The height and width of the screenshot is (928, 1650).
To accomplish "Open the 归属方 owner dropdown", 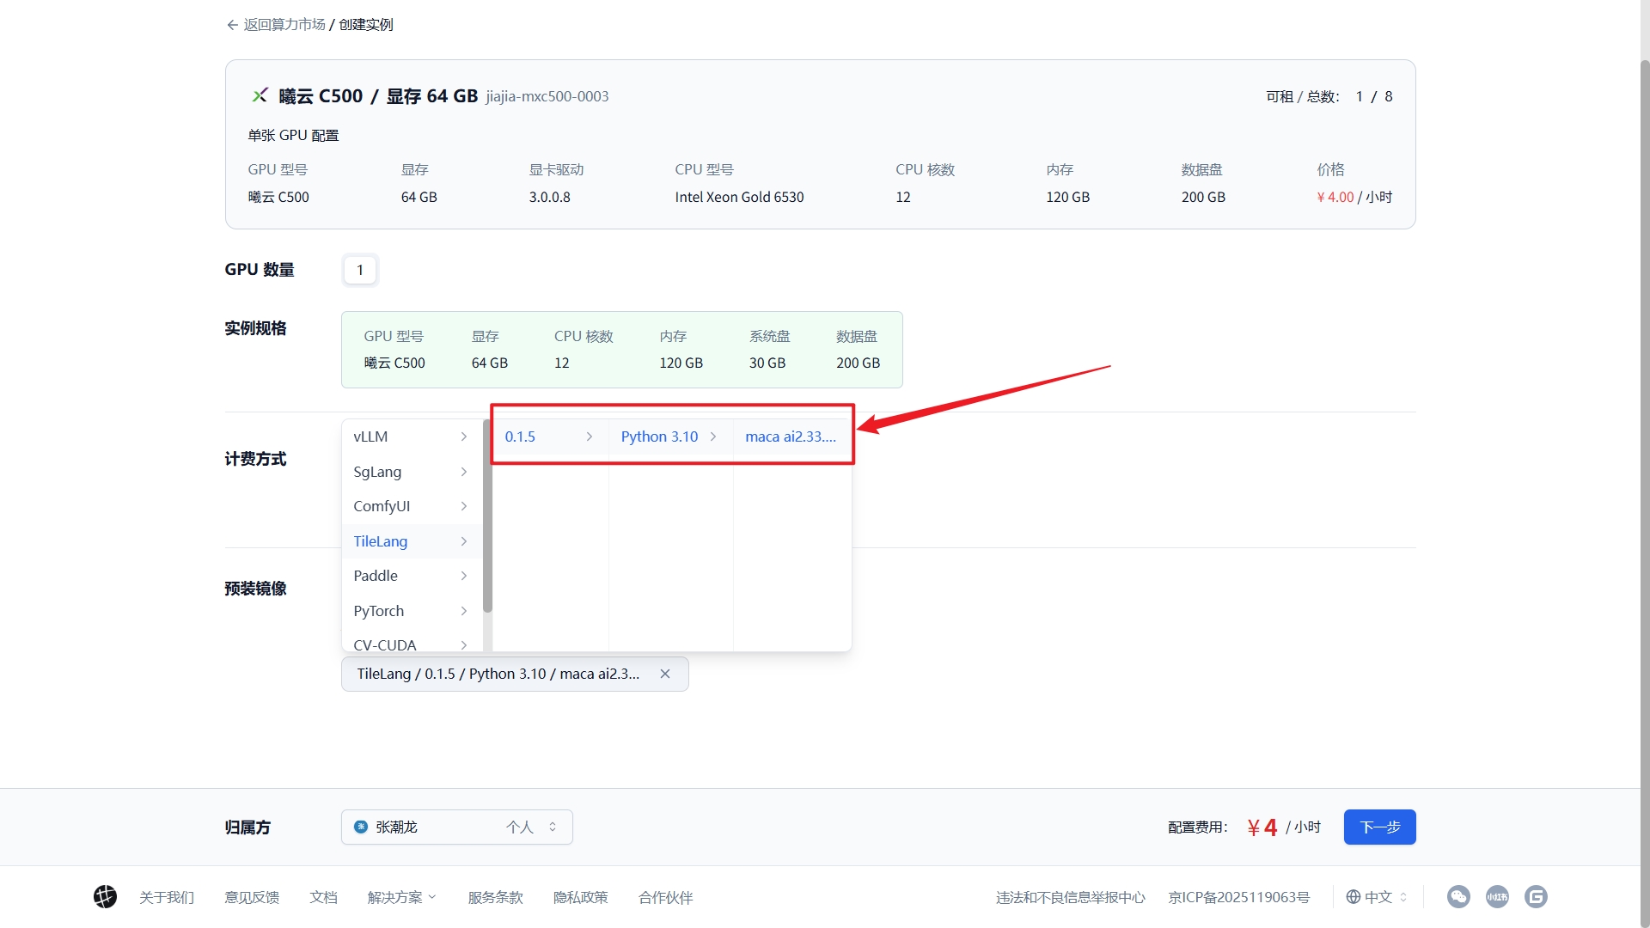I will tap(457, 827).
